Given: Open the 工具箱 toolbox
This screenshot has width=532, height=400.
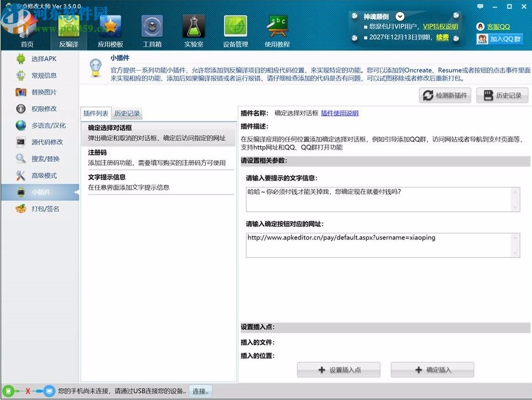Looking at the screenshot, I should coord(153,30).
